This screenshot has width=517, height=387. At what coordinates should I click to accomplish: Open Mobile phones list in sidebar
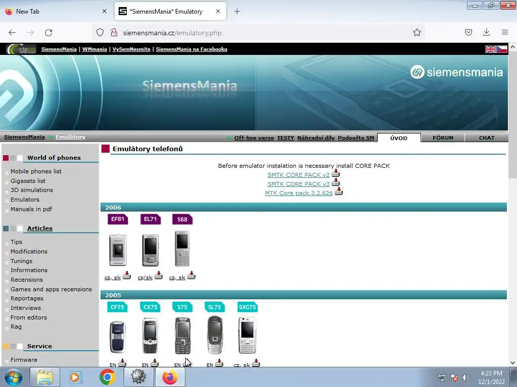click(x=36, y=171)
